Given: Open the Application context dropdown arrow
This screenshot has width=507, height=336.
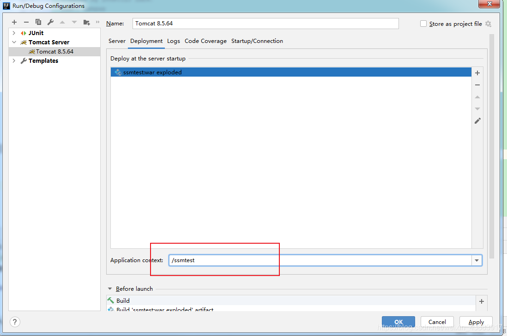Looking at the screenshot, I should 477,260.
